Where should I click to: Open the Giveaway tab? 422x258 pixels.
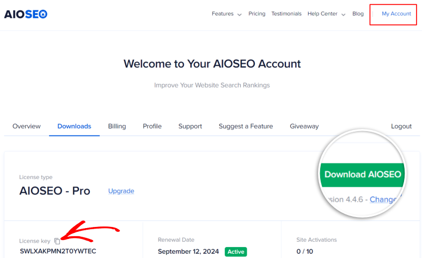tap(304, 126)
